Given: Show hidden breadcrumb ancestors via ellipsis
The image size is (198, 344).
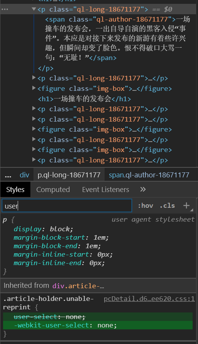Looking at the screenshot, I should 8,175.
